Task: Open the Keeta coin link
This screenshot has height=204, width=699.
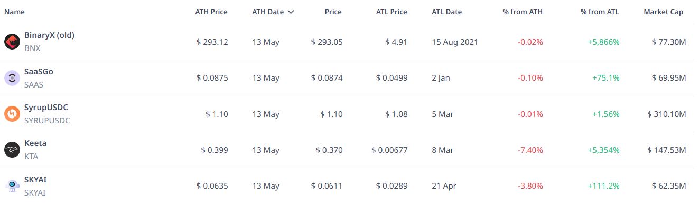Action: [35, 143]
